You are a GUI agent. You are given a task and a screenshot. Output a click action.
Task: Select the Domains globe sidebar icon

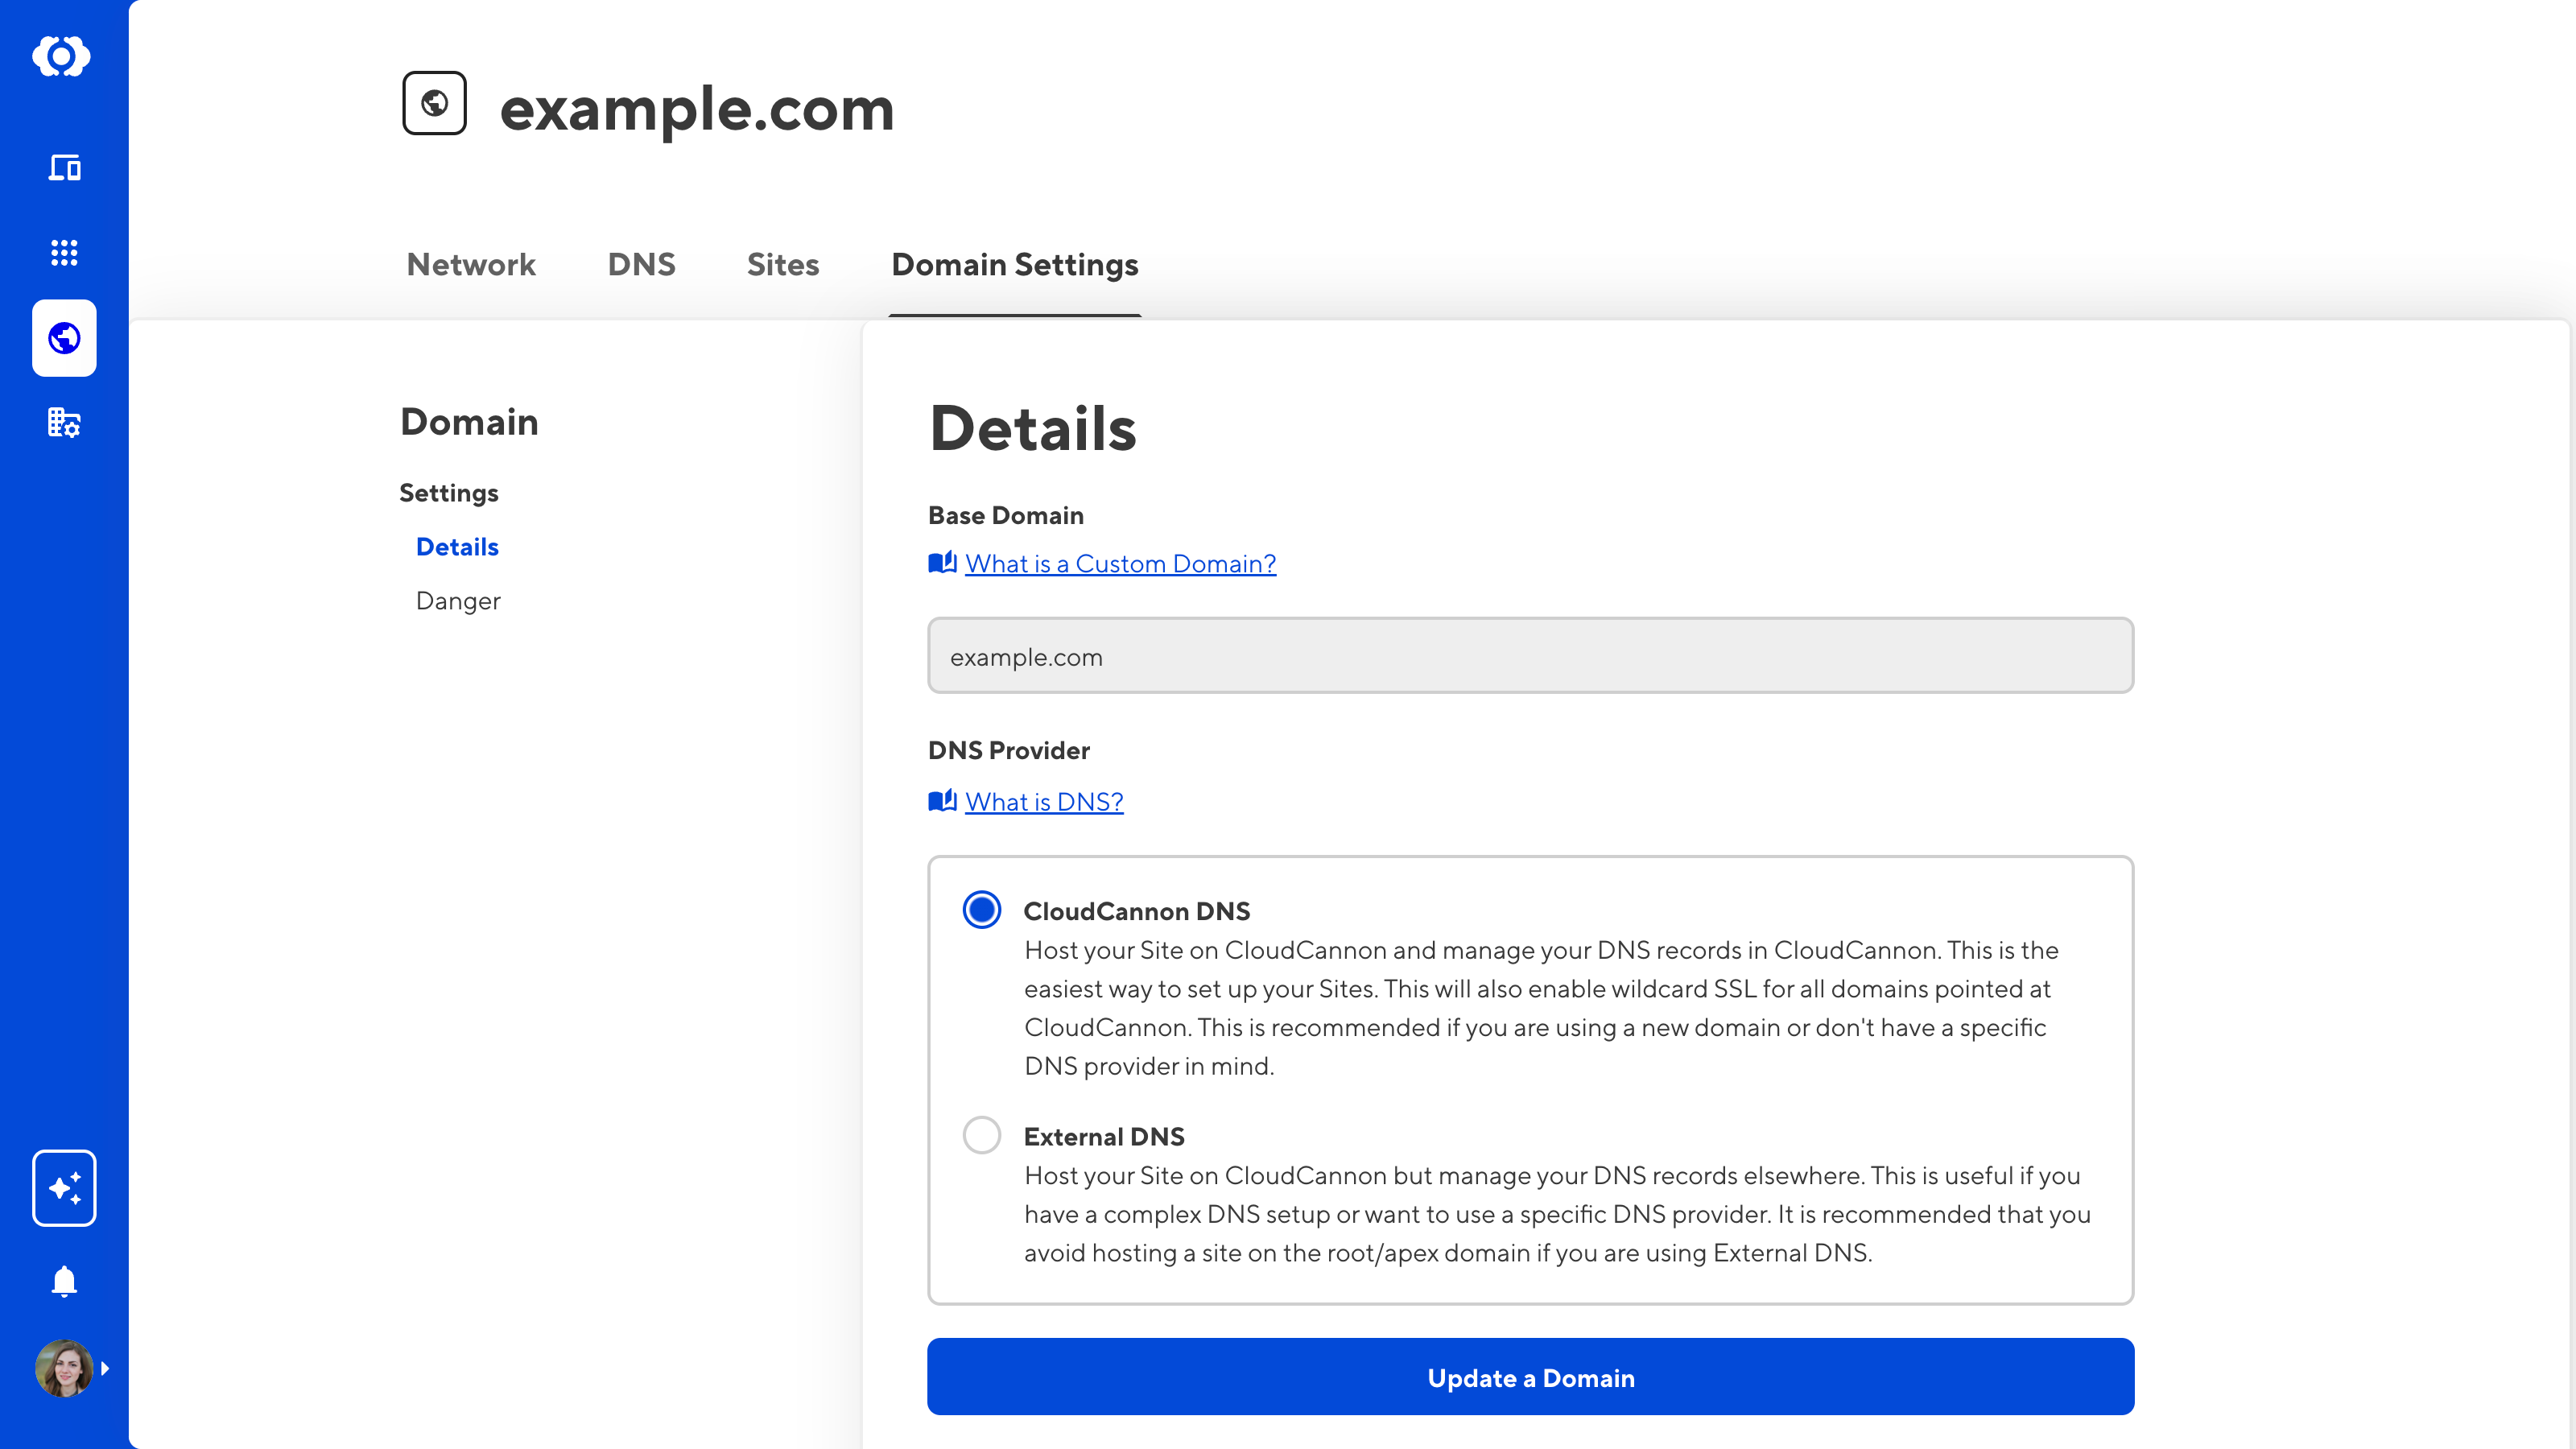coord(64,338)
